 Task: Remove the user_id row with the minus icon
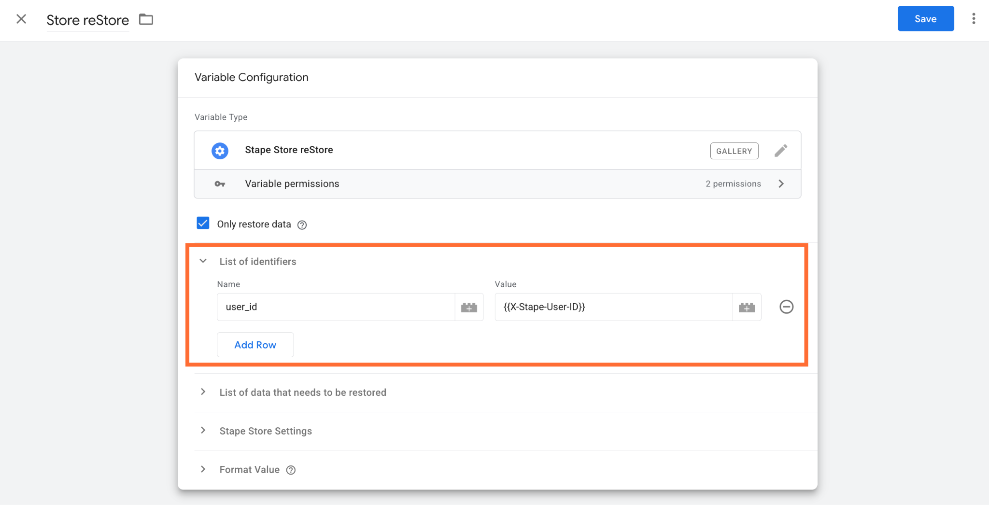click(x=786, y=307)
